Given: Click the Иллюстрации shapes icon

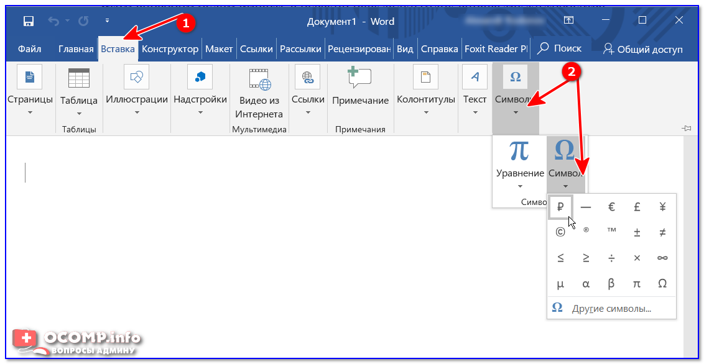Looking at the screenshot, I should coord(136,77).
